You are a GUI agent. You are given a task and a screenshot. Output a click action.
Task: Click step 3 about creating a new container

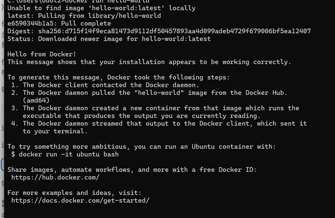(x=155, y=108)
